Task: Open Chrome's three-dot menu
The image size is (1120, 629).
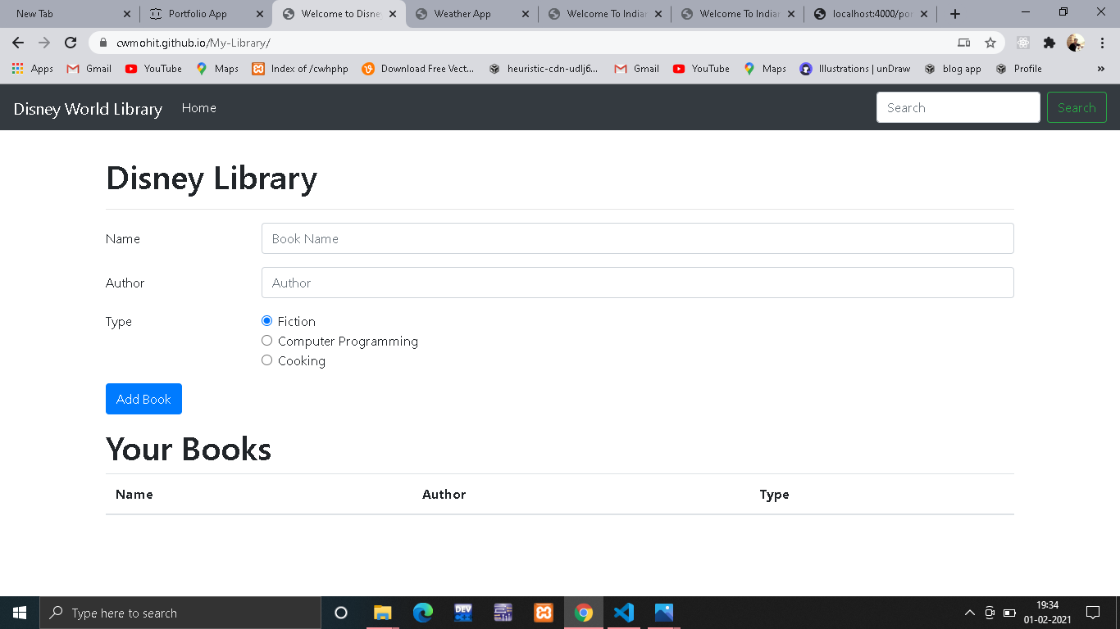Action: 1102,43
